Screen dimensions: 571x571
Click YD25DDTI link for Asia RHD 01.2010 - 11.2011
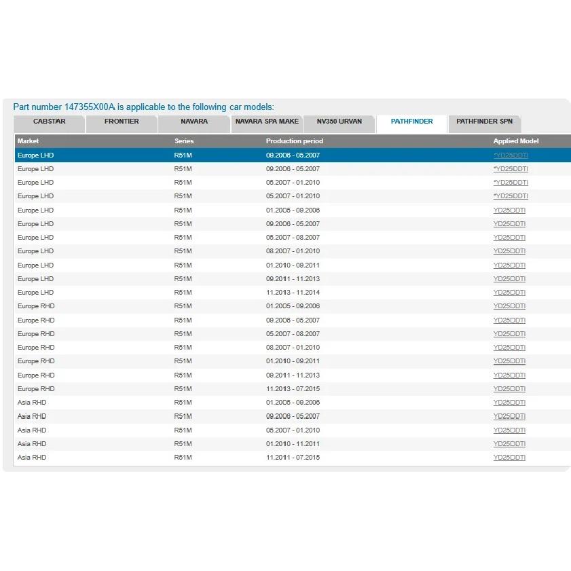[509, 444]
